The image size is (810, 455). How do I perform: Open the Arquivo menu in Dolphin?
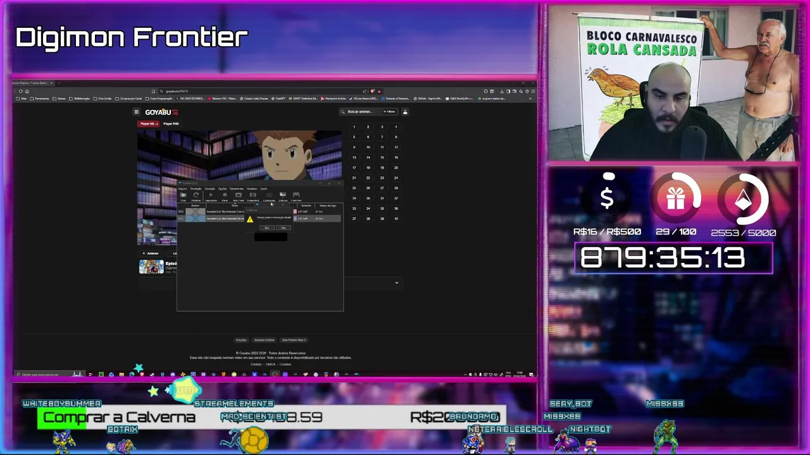click(183, 189)
